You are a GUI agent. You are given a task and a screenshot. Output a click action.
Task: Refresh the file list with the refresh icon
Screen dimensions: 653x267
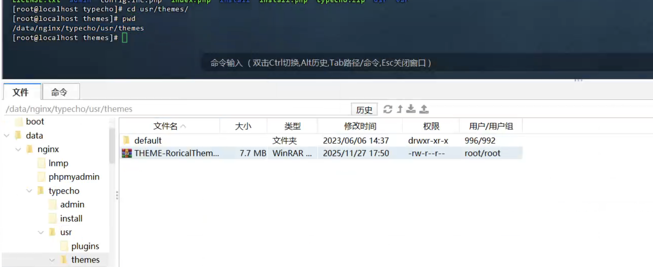[388, 109]
